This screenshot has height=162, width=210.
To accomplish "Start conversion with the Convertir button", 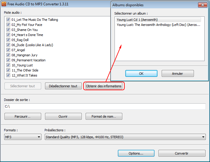I will pyautogui.click(x=182, y=153).
